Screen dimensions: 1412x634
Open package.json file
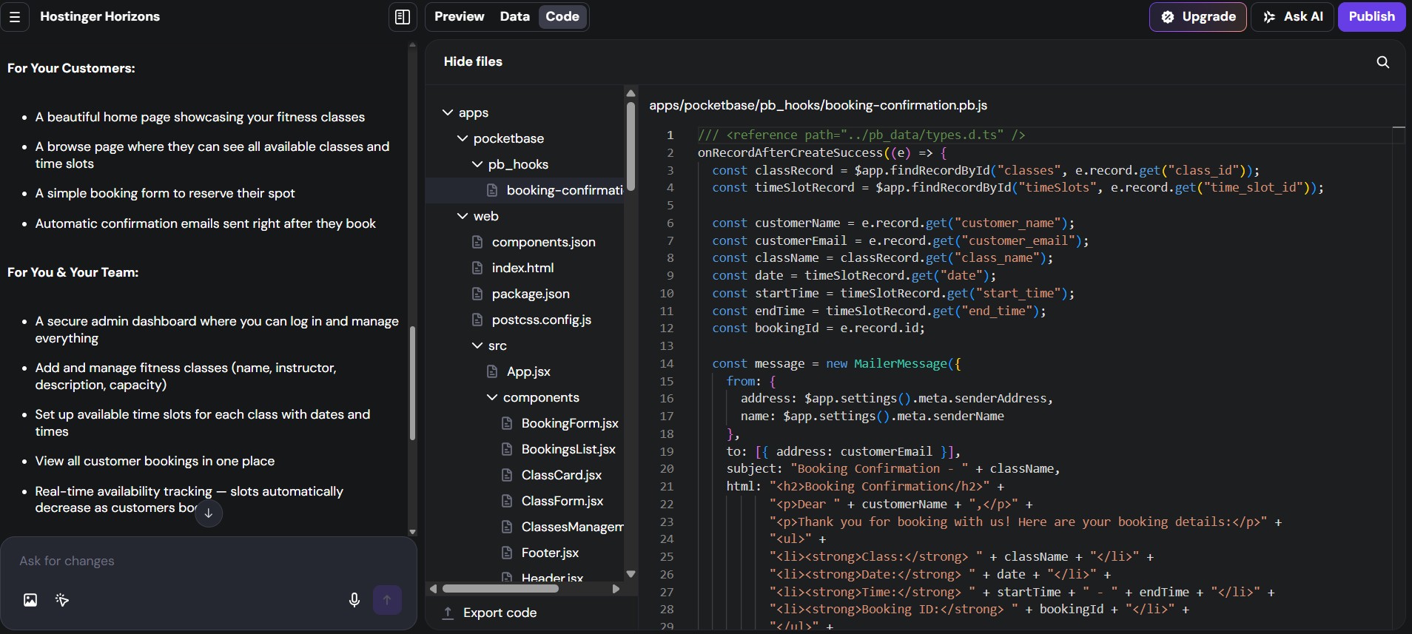click(x=531, y=294)
